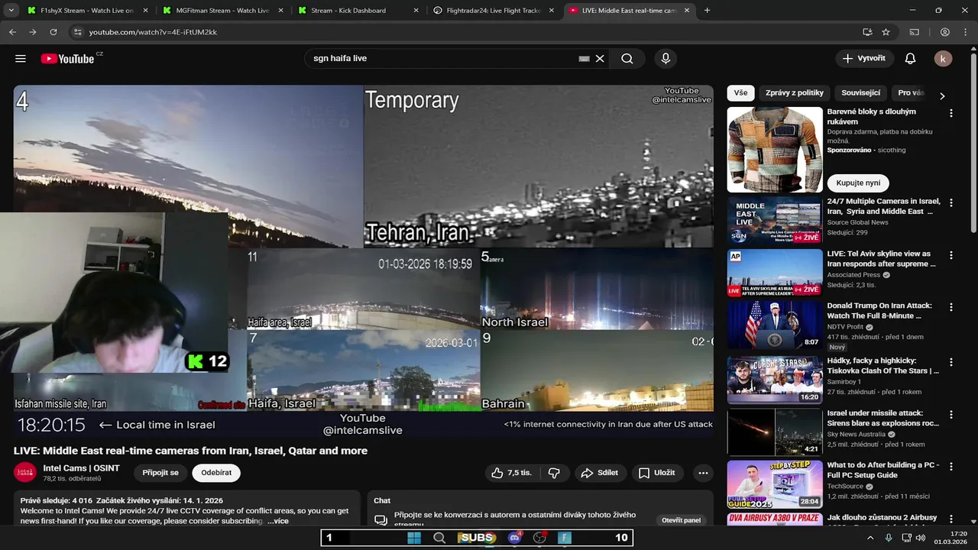
Task: Subscribe with Odebírat button
Action: tap(216, 473)
